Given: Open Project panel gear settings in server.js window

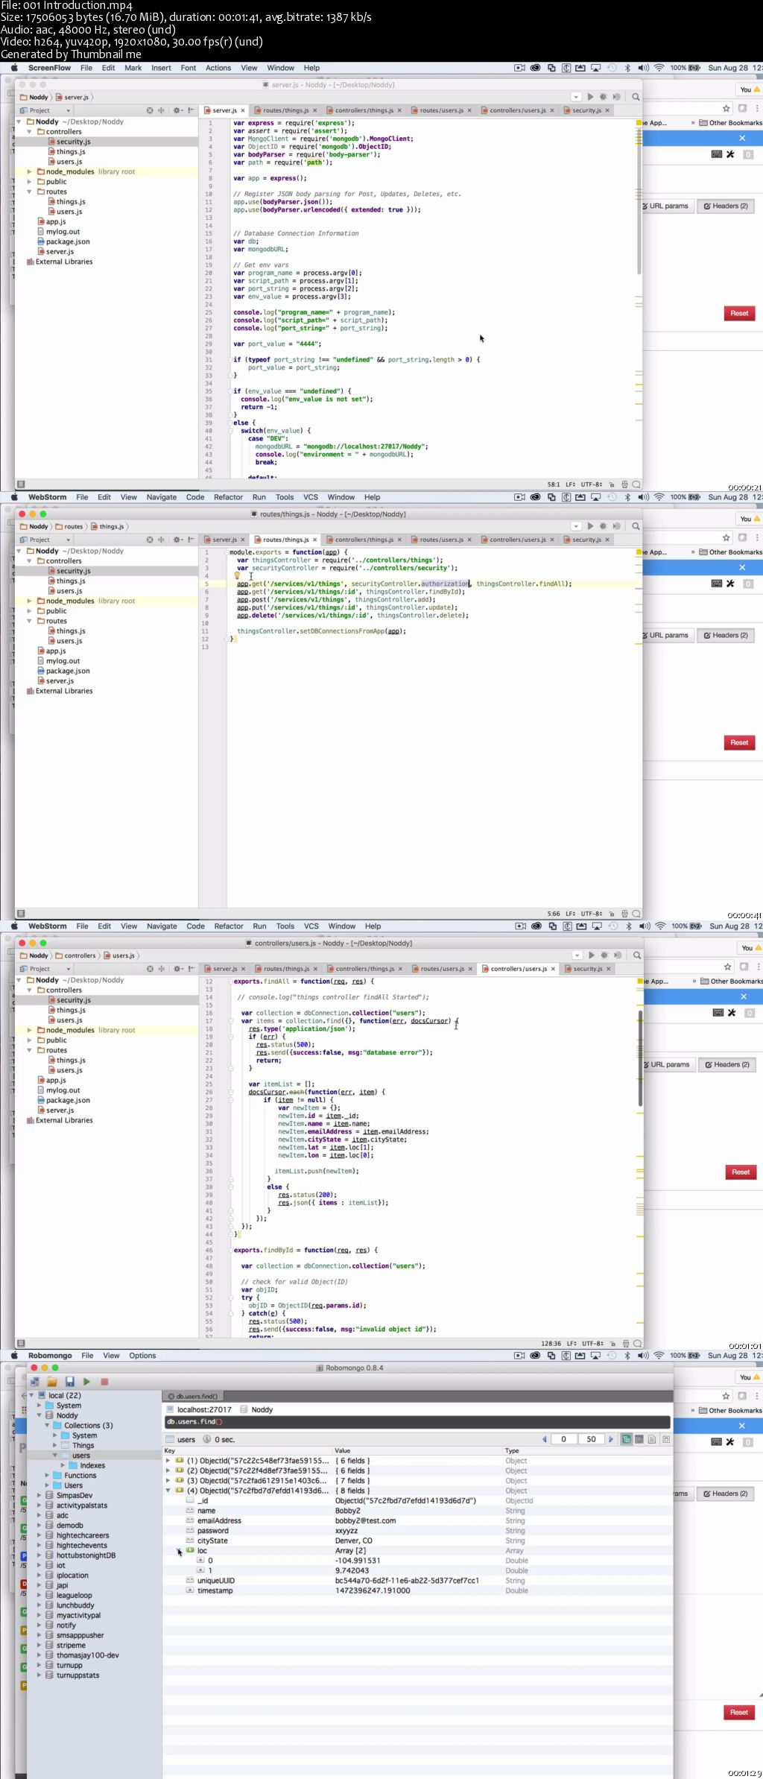Looking at the screenshot, I should (177, 110).
